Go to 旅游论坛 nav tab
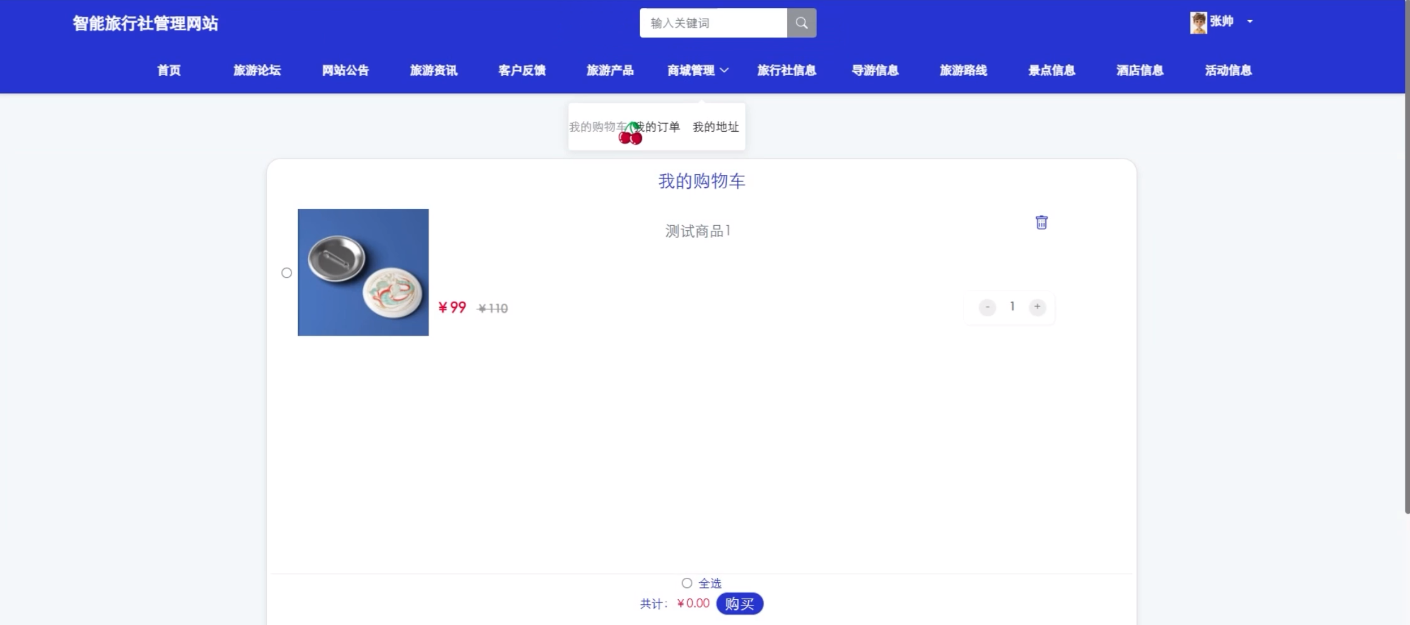This screenshot has width=1410, height=625. tap(257, 71)
